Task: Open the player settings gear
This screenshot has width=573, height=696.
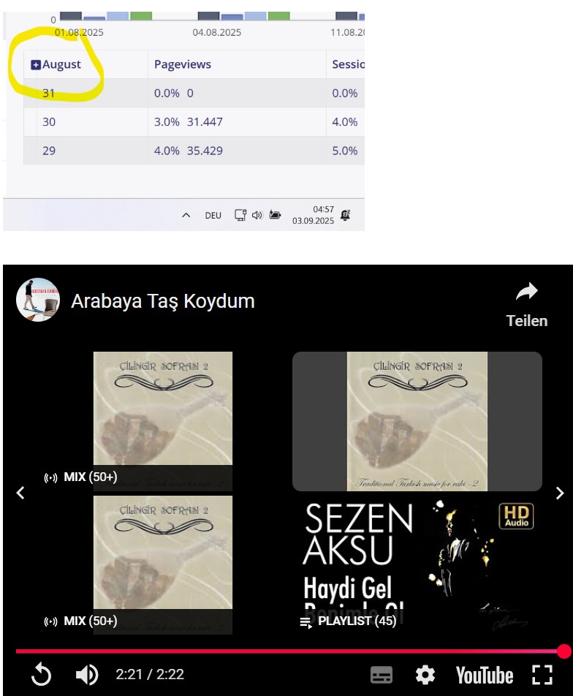Action: [425, 675]
